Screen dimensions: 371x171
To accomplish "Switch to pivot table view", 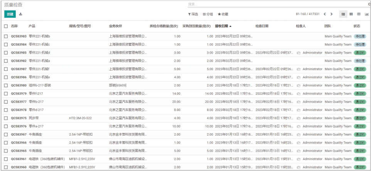I will pos(359,14).
